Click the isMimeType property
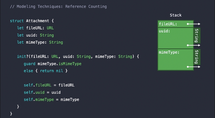This screenshot has height=118, width=215. point(71,64)
